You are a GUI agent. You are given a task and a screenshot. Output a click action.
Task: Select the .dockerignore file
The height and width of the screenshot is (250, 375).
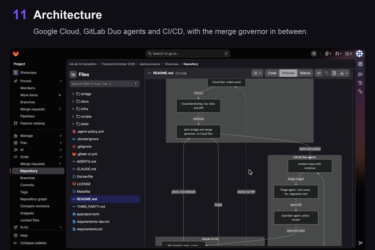click(87, 139)
